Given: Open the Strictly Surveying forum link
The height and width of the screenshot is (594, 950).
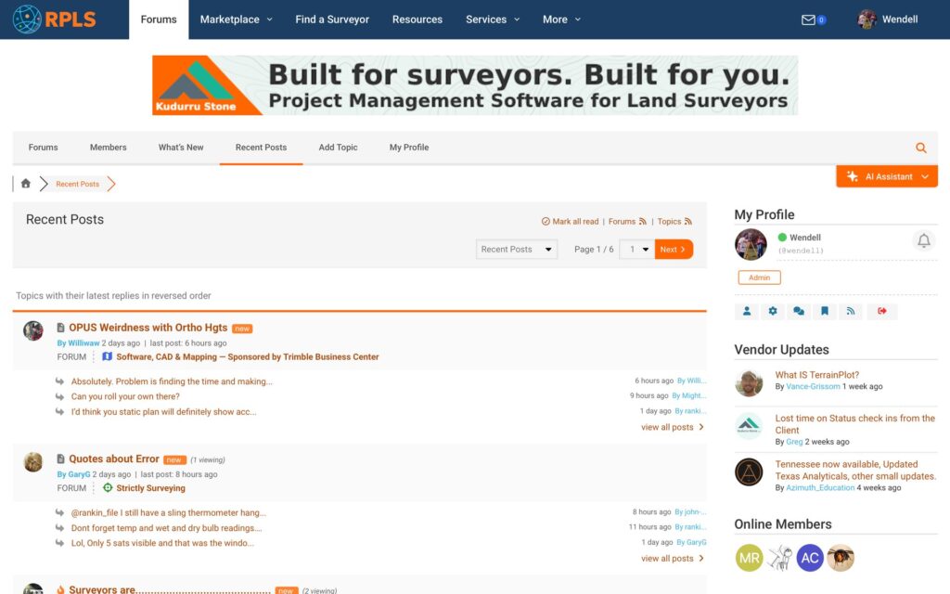Looking at the screenshot, I should click(151, 488).
